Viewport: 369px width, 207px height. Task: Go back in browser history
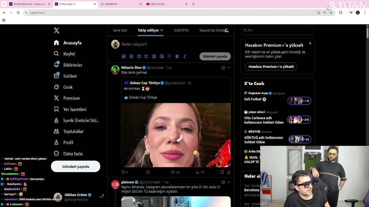pos(4,13)
